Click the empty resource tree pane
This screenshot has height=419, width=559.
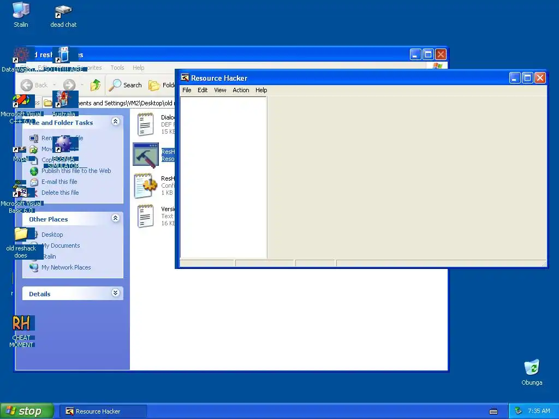coord(223,177)
